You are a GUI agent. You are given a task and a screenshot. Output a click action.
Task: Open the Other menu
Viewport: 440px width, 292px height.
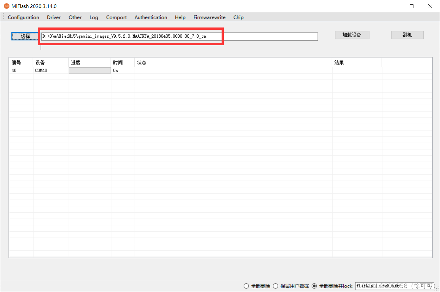[x=75, y=17]
